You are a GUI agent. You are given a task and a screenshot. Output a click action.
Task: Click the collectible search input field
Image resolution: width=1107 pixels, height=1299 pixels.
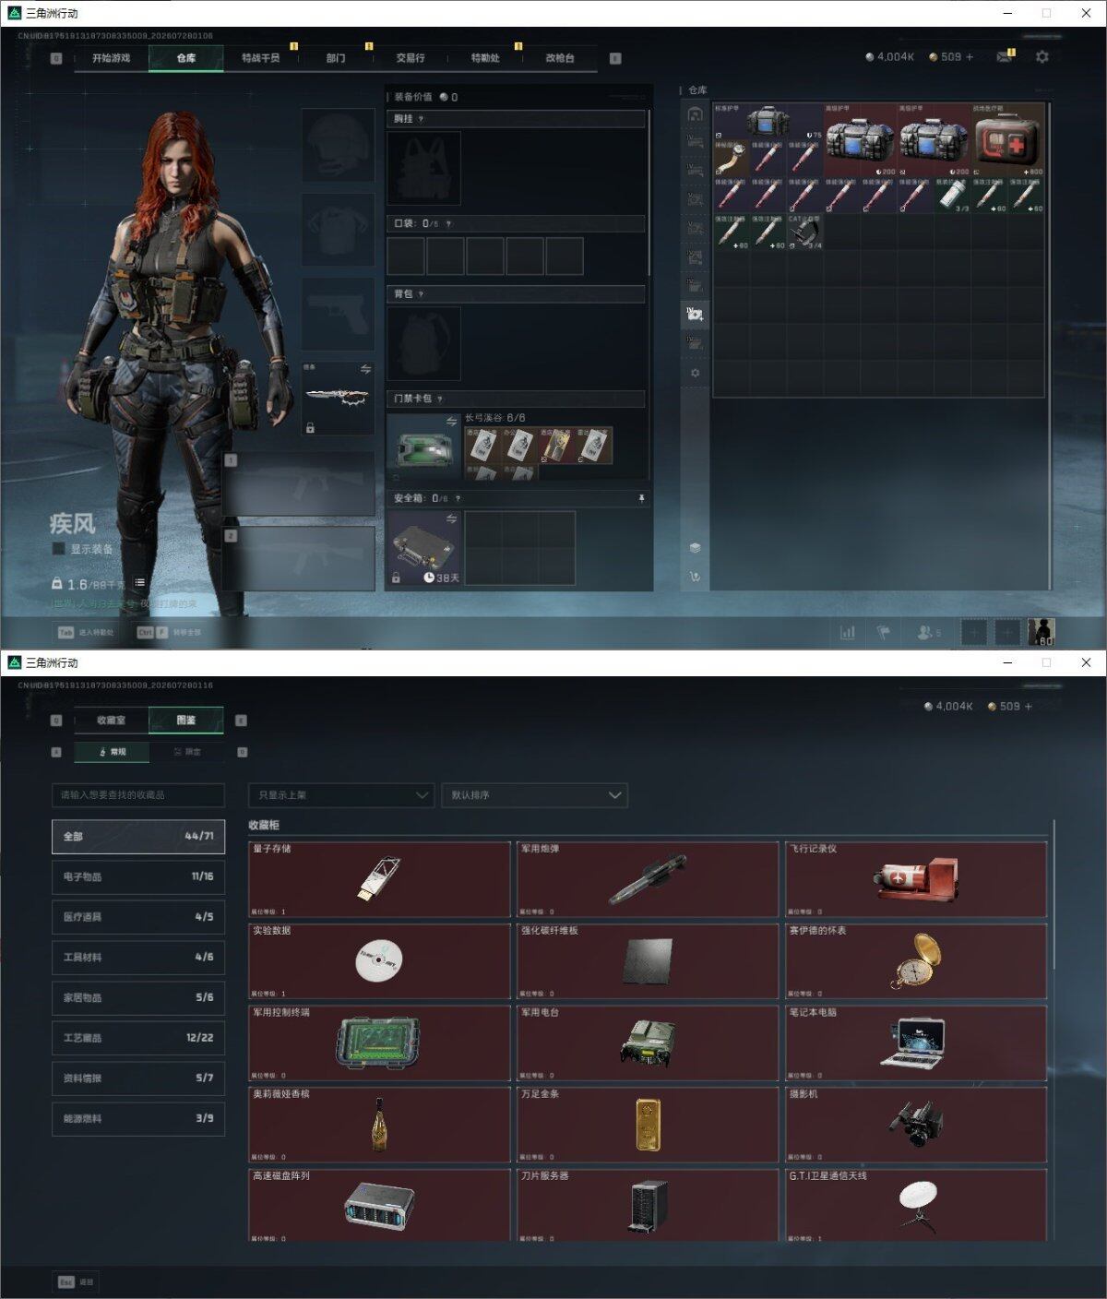point(138,795)
